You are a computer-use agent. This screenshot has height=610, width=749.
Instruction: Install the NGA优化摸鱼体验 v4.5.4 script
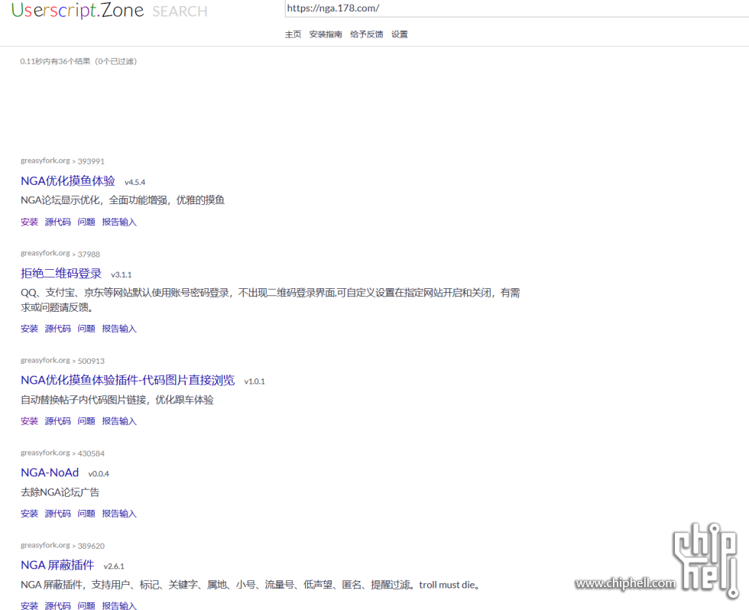(x=29, y=222)
